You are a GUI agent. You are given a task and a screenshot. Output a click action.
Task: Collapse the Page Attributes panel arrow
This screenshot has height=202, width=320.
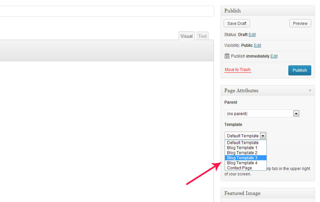[310, 91]
